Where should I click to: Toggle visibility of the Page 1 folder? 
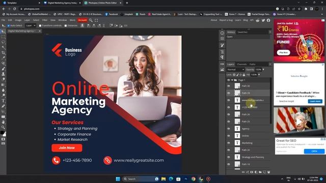point(229,80)
